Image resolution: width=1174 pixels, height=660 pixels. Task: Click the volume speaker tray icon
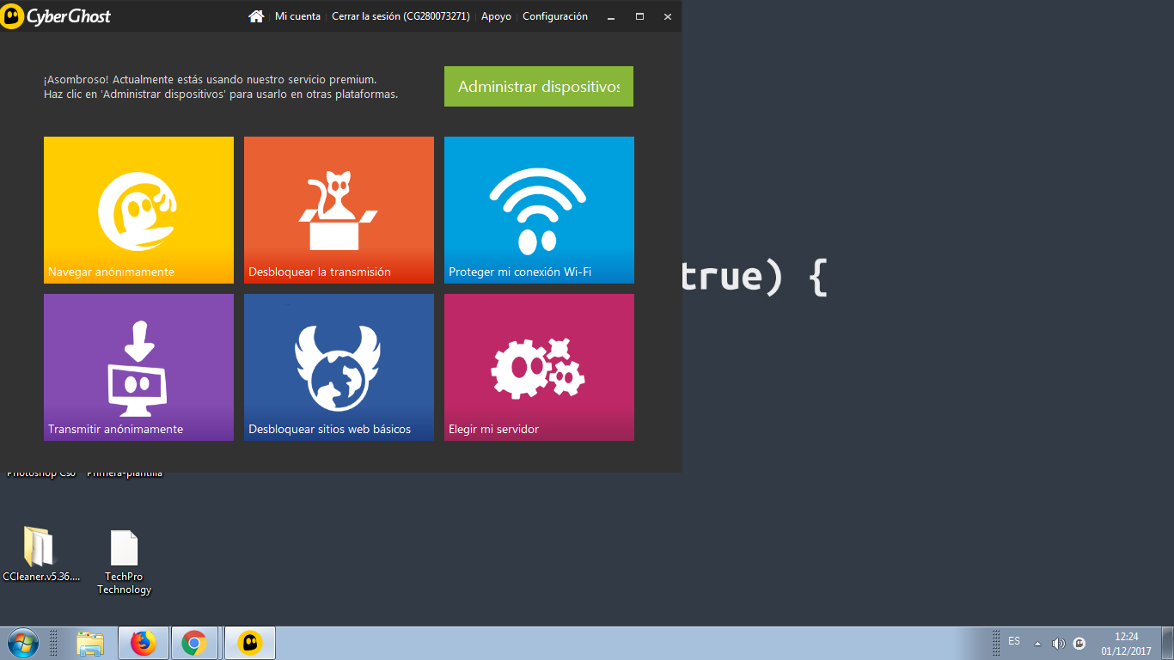pyautogui.click(x=1058, y=644)
